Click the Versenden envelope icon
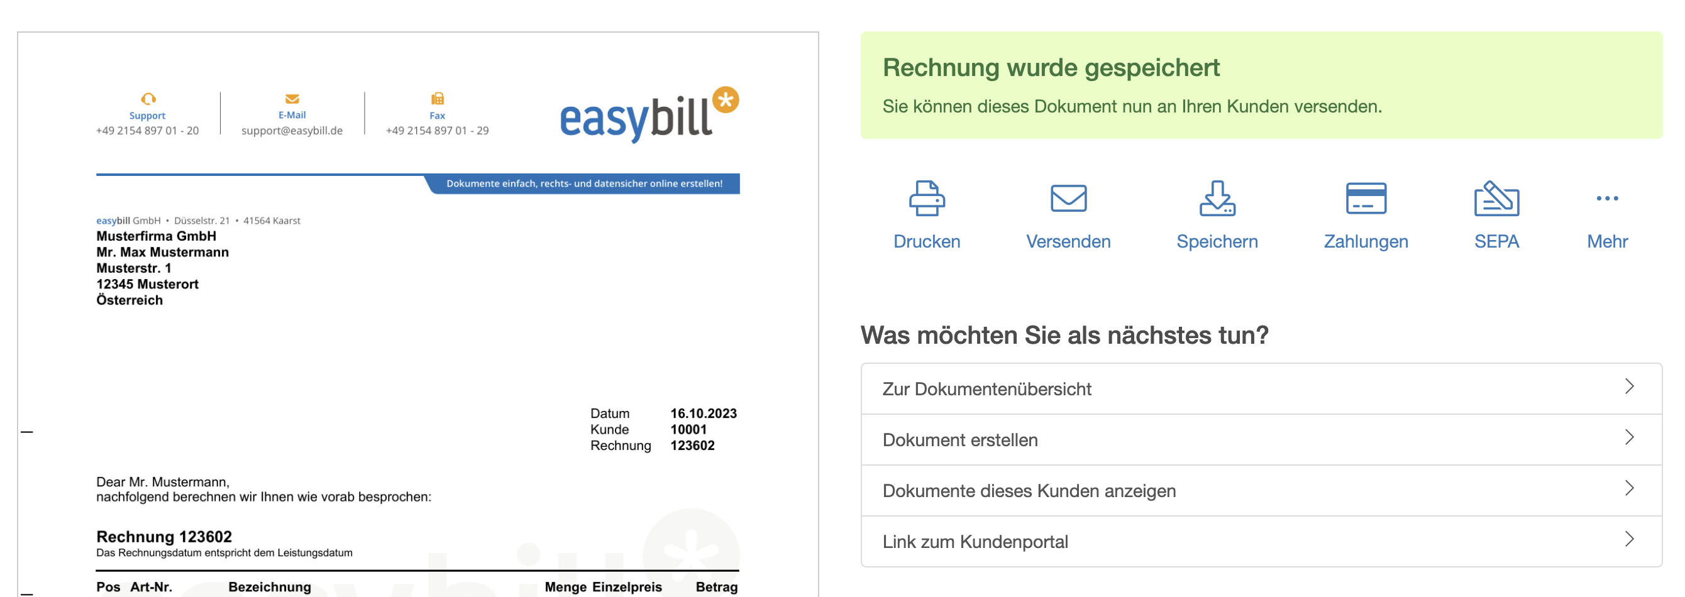Screen dimensions: 1685x597 coord(1068,198)
